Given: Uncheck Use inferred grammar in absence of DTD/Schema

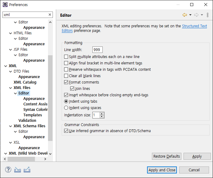Looking at the screenshot, I should pos(66,131).
